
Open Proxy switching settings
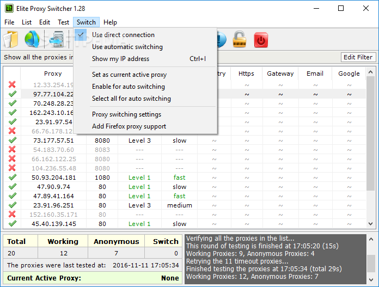tap(145, 114)
